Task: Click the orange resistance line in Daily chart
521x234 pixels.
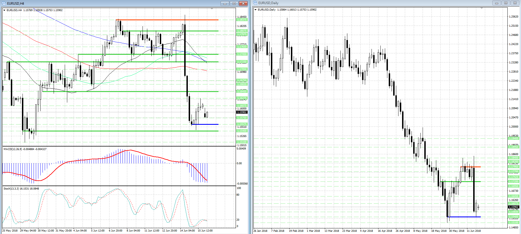Action: pos(471,167)
